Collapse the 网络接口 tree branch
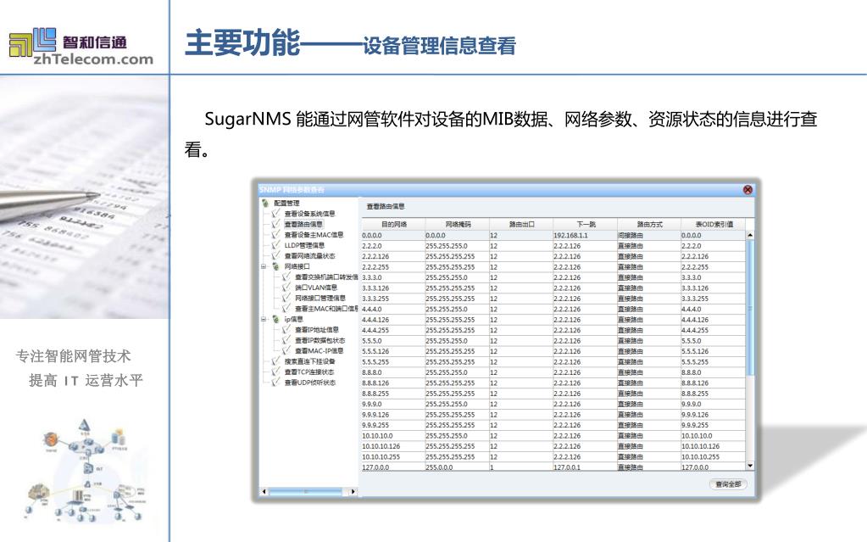 coord(264,266)
